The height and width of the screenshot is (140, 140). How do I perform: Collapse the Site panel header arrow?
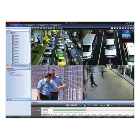[x=30, y=28]
